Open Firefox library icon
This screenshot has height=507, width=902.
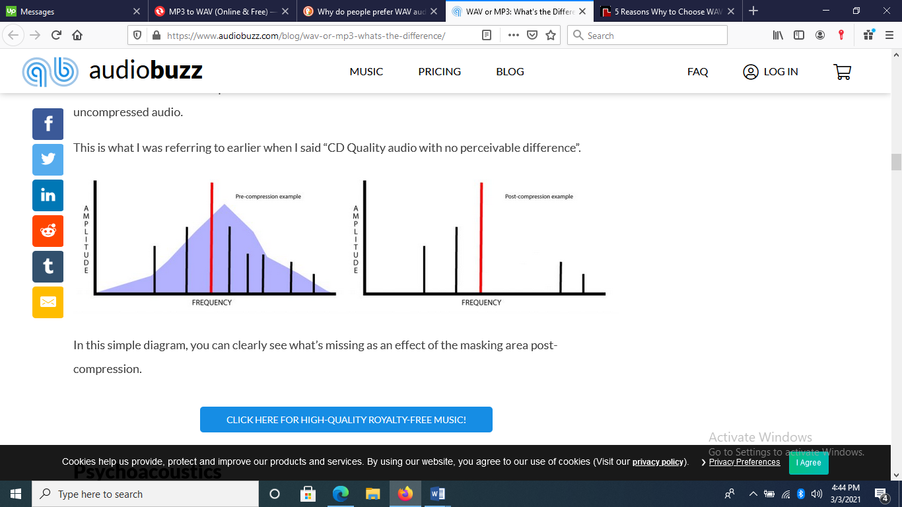[x=778, y=36]
